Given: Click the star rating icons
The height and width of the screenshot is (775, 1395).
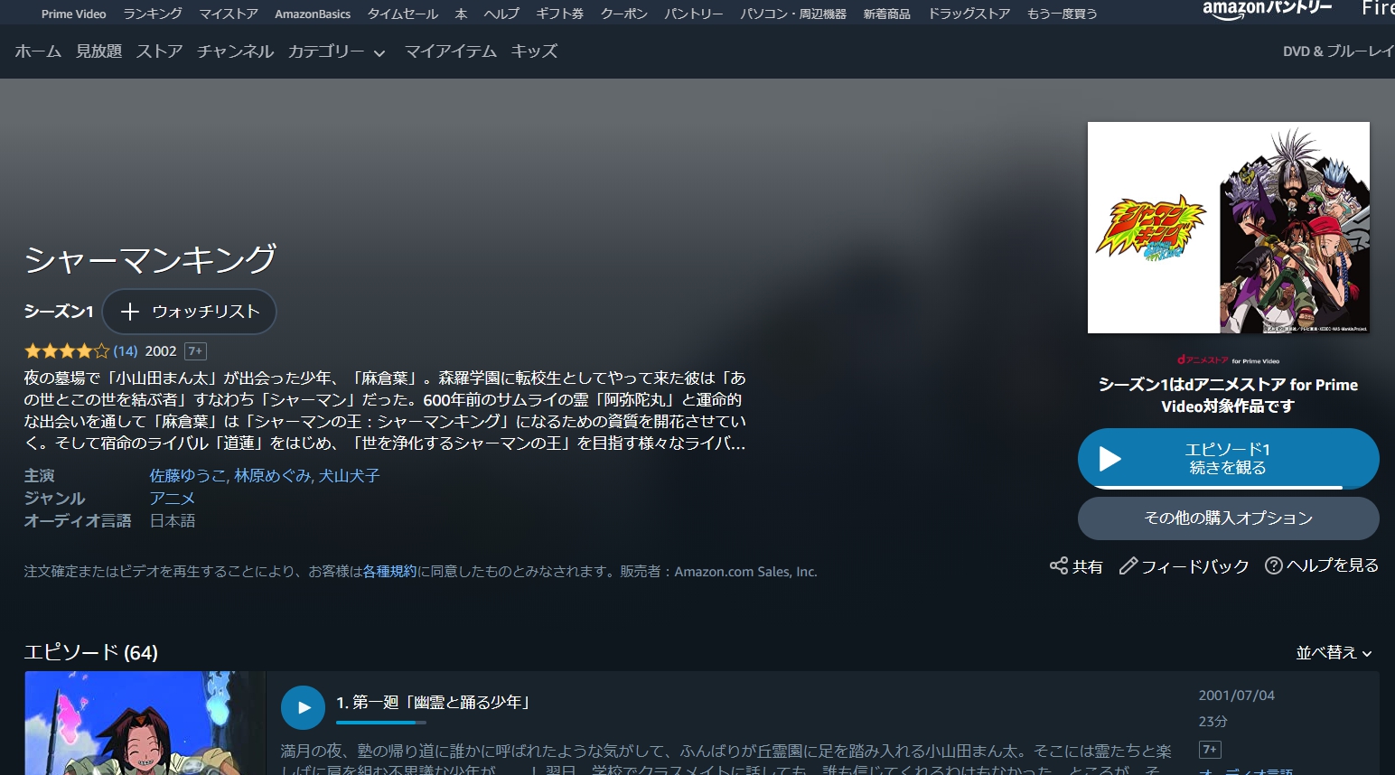Looking at the screenshot, I should pyautogui.click(x=67, y=350).
